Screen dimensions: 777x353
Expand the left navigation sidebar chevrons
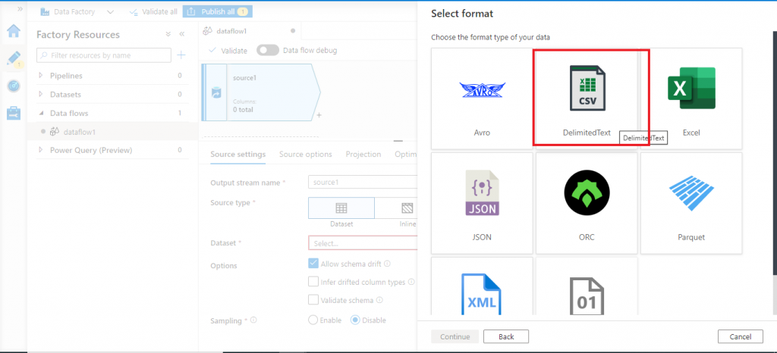coord(20,9)
